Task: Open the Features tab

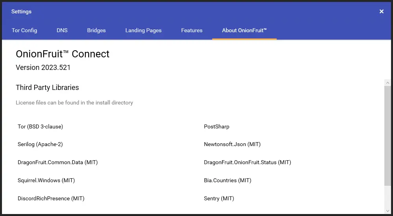Action: [192, 30]
